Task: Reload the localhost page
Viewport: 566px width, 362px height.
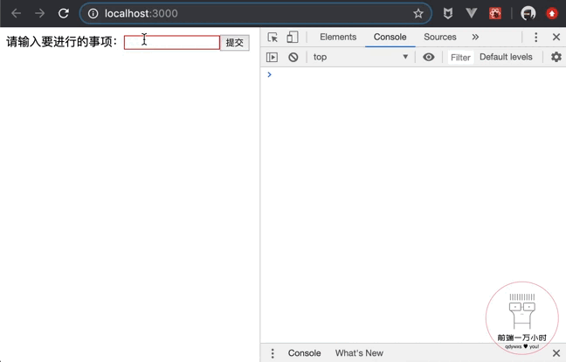Action: (x=64, y=13)
